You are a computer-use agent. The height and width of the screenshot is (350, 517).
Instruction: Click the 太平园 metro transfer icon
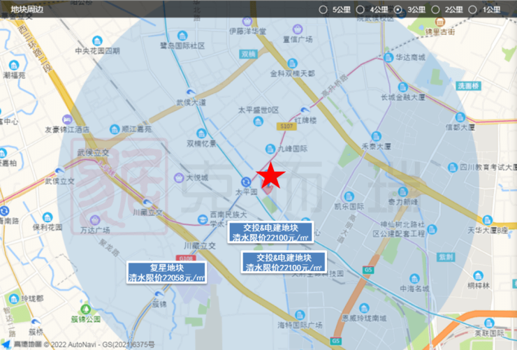pyautogui.click(x=246, y=182)
